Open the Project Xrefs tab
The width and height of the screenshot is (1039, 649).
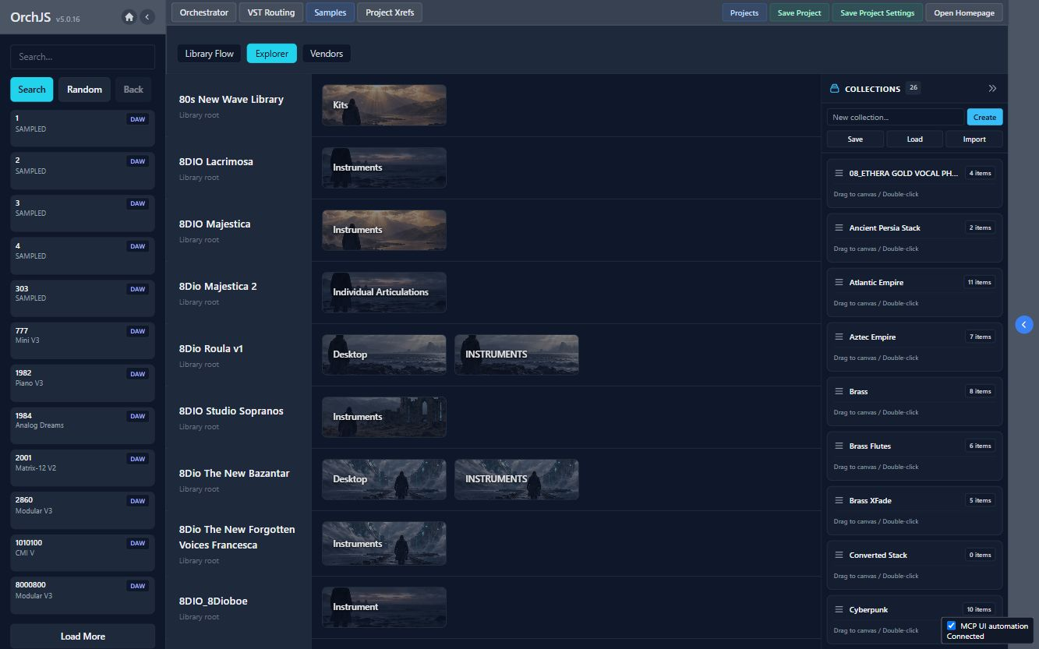[x=390, y=12]
